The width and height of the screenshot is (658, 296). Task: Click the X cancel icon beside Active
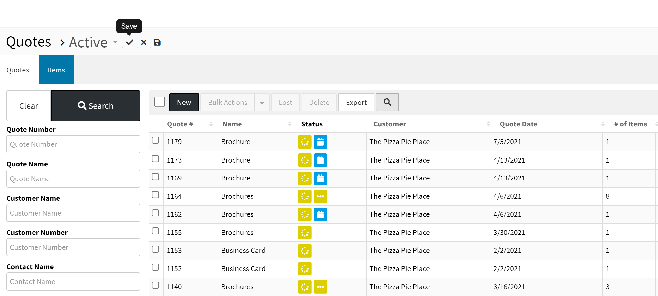coord(143,42)
